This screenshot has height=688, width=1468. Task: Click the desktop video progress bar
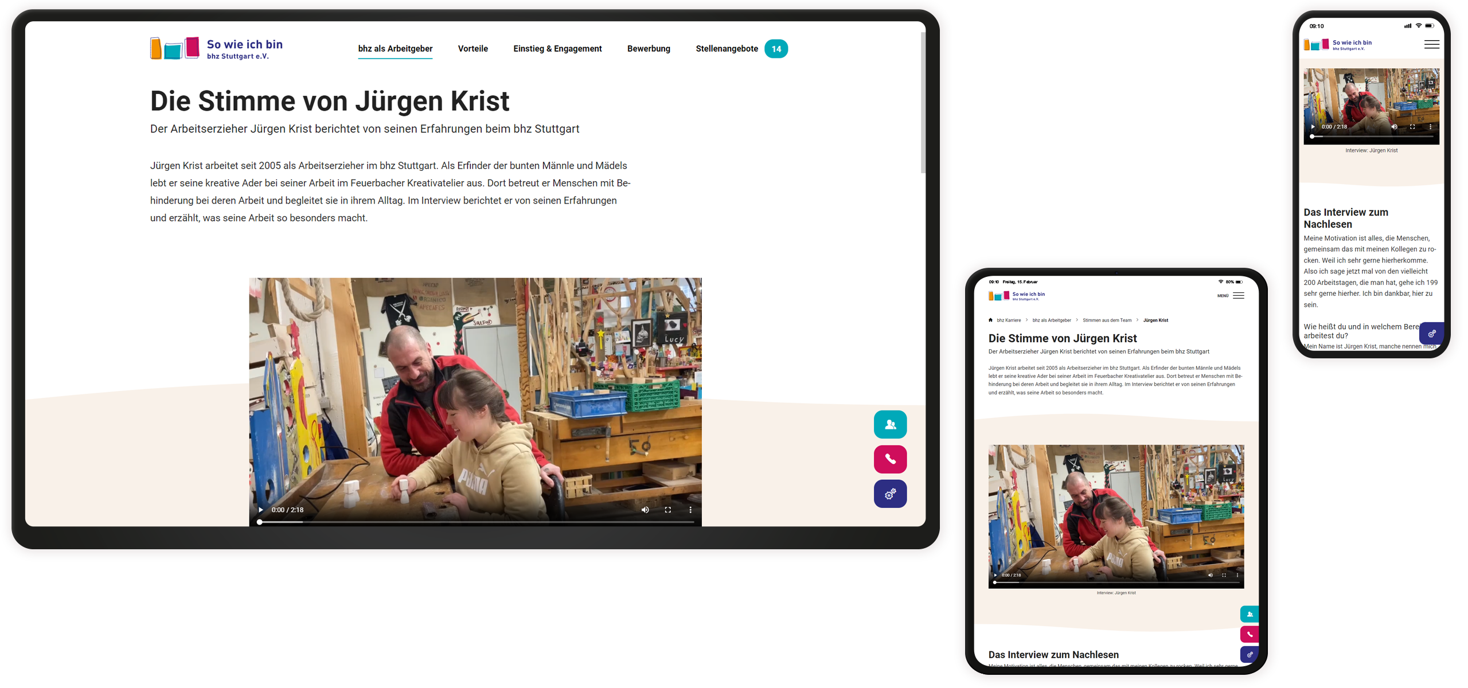(476, 522)
